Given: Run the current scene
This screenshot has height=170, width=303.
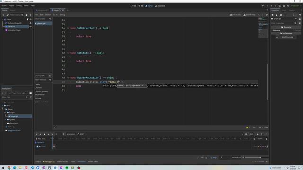Looking at the screenshot, I should tap(279, 6).
